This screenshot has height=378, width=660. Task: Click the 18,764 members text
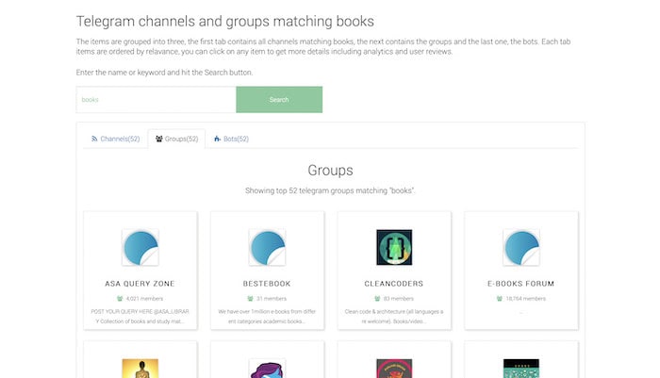pos(526,299)
